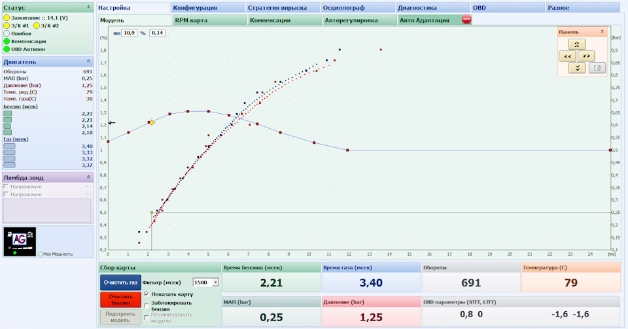
Task: Click the Ошибки white status indicator
Action: (7, 33)
